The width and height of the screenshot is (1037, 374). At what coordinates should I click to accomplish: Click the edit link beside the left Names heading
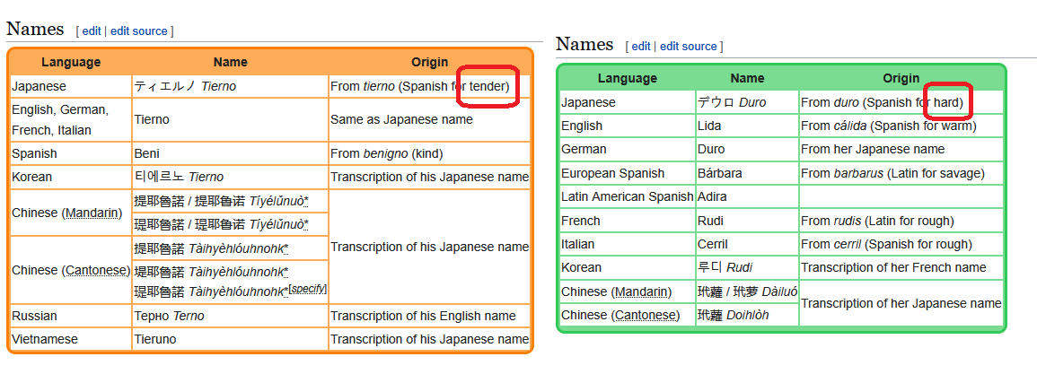point(92,31)
